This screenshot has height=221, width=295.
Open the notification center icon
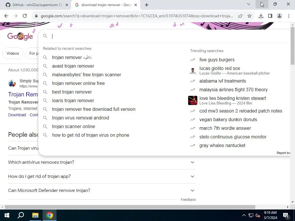(x=286, y=216)
